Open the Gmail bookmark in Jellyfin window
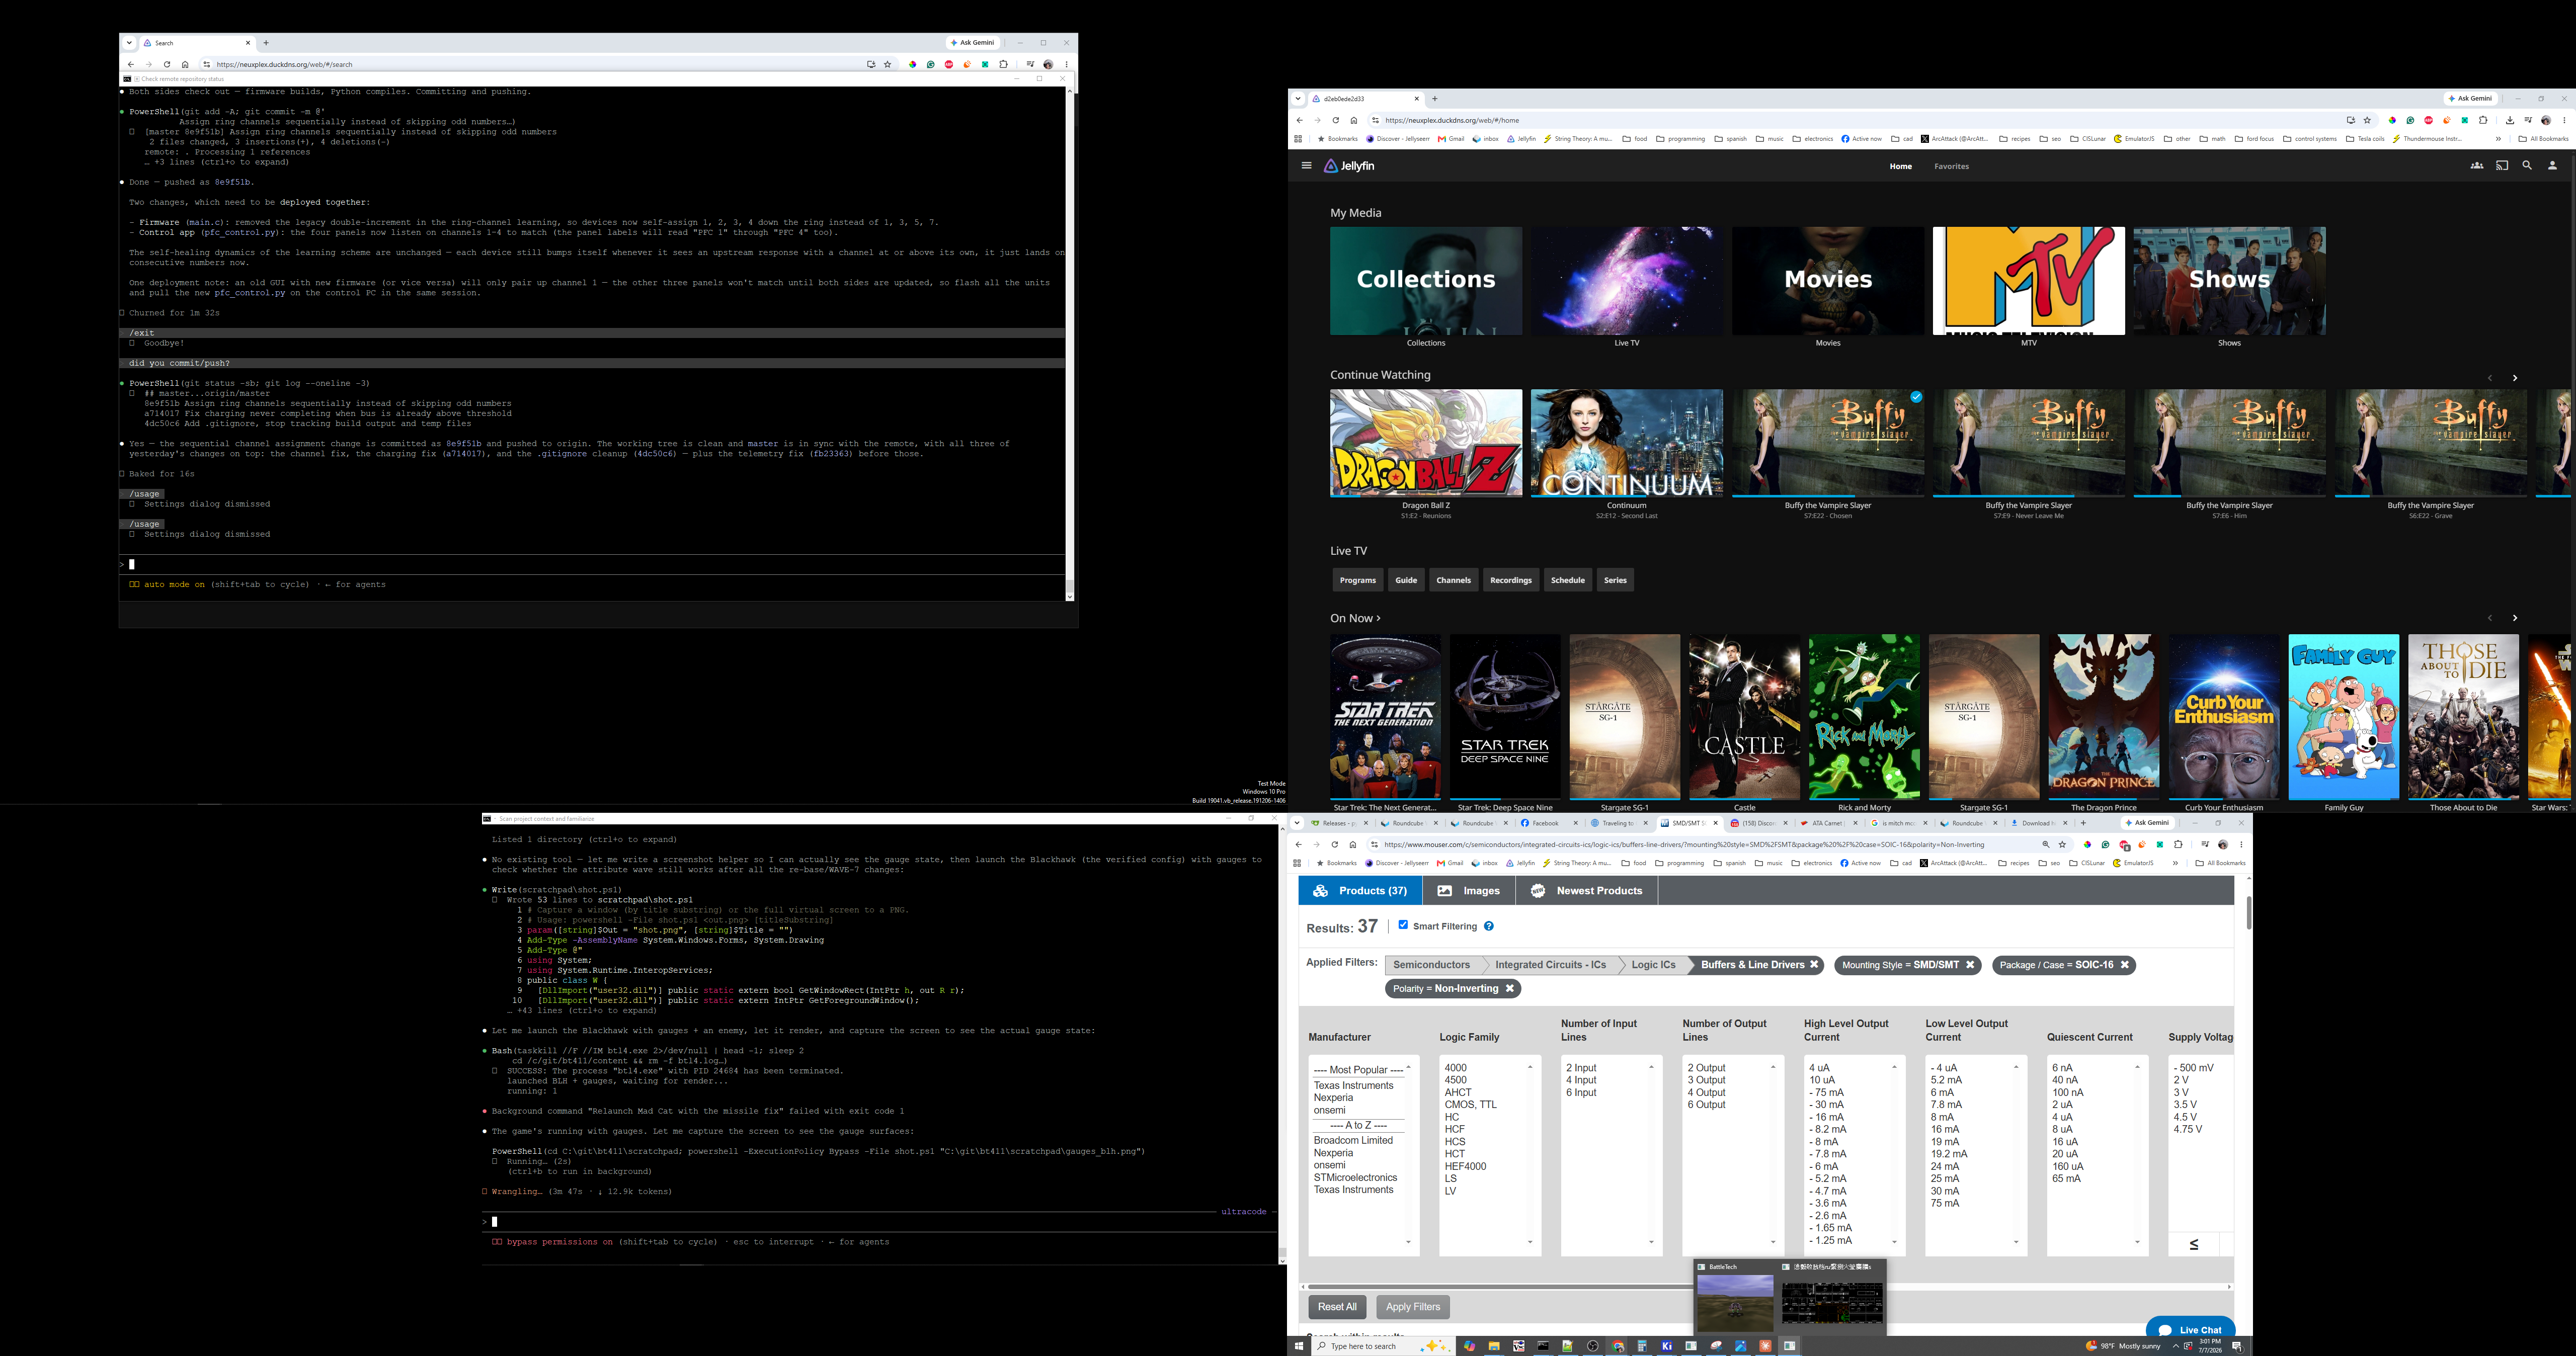This screenshot has height=1356, width=2576. (1451, 139)
